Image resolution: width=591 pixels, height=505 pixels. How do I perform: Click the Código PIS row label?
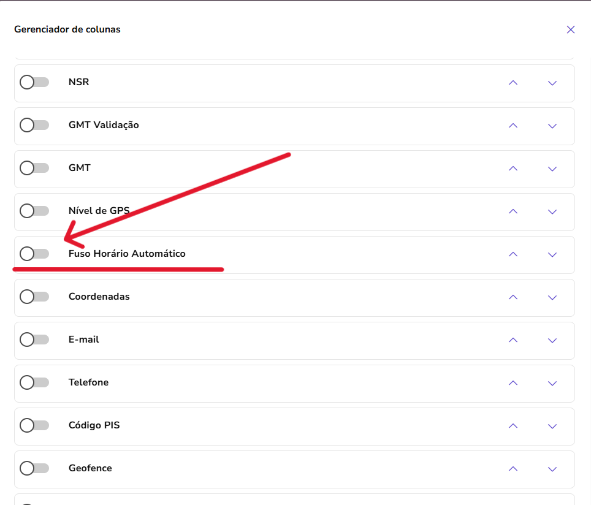pyautogui.click(x=94, y=425)
